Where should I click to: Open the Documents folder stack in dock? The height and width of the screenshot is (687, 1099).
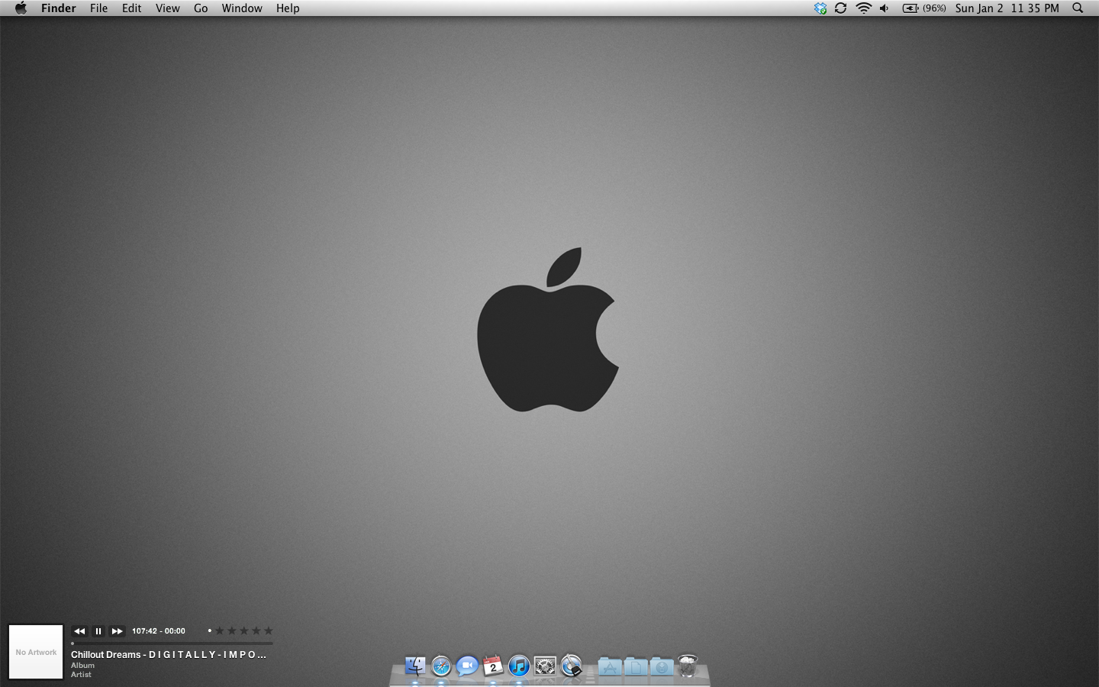(636, 667)
